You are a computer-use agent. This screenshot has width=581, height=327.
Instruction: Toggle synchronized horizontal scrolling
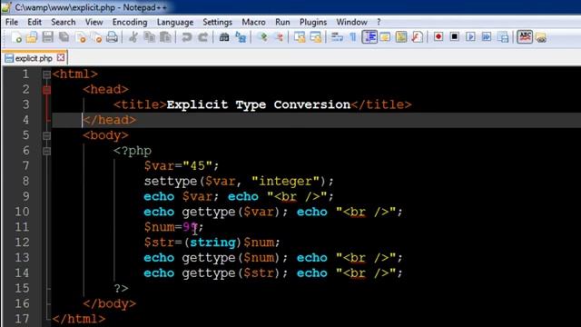click(x=316, y=37)
